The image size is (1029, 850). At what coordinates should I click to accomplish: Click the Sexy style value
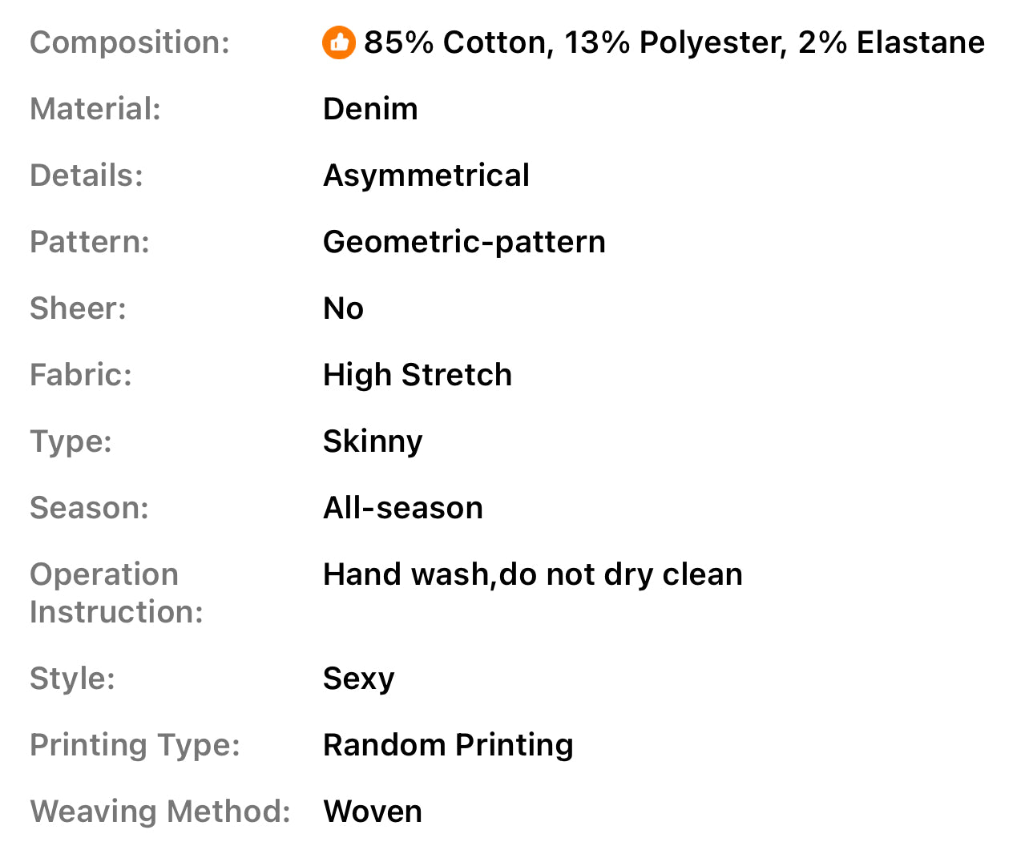(358, 679)
